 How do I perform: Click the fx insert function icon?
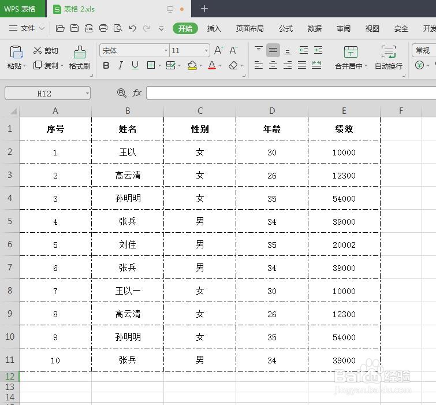(136, 93)
